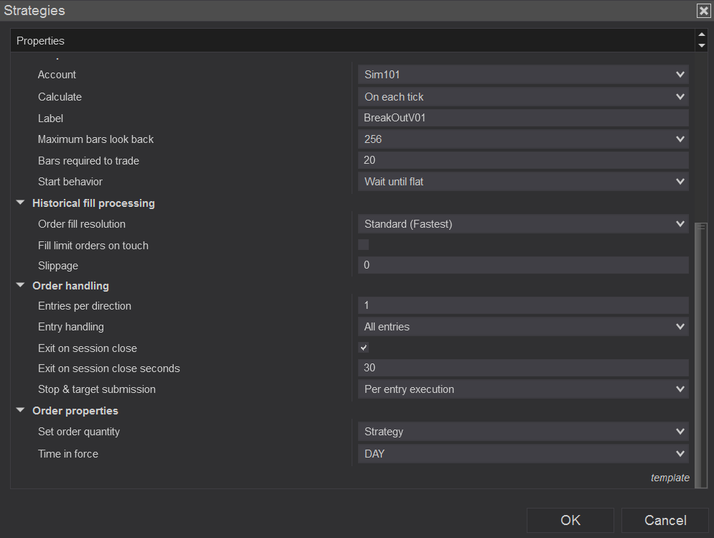Expand Maximum bars look back dropdown

523,139
